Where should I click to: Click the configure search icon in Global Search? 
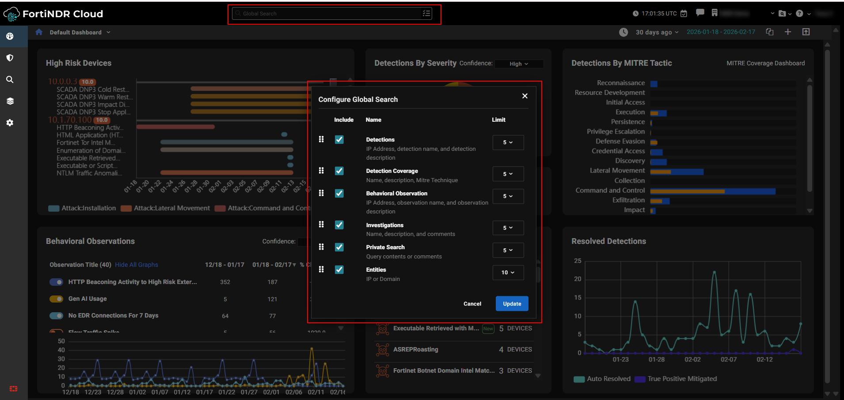(426, 13)
